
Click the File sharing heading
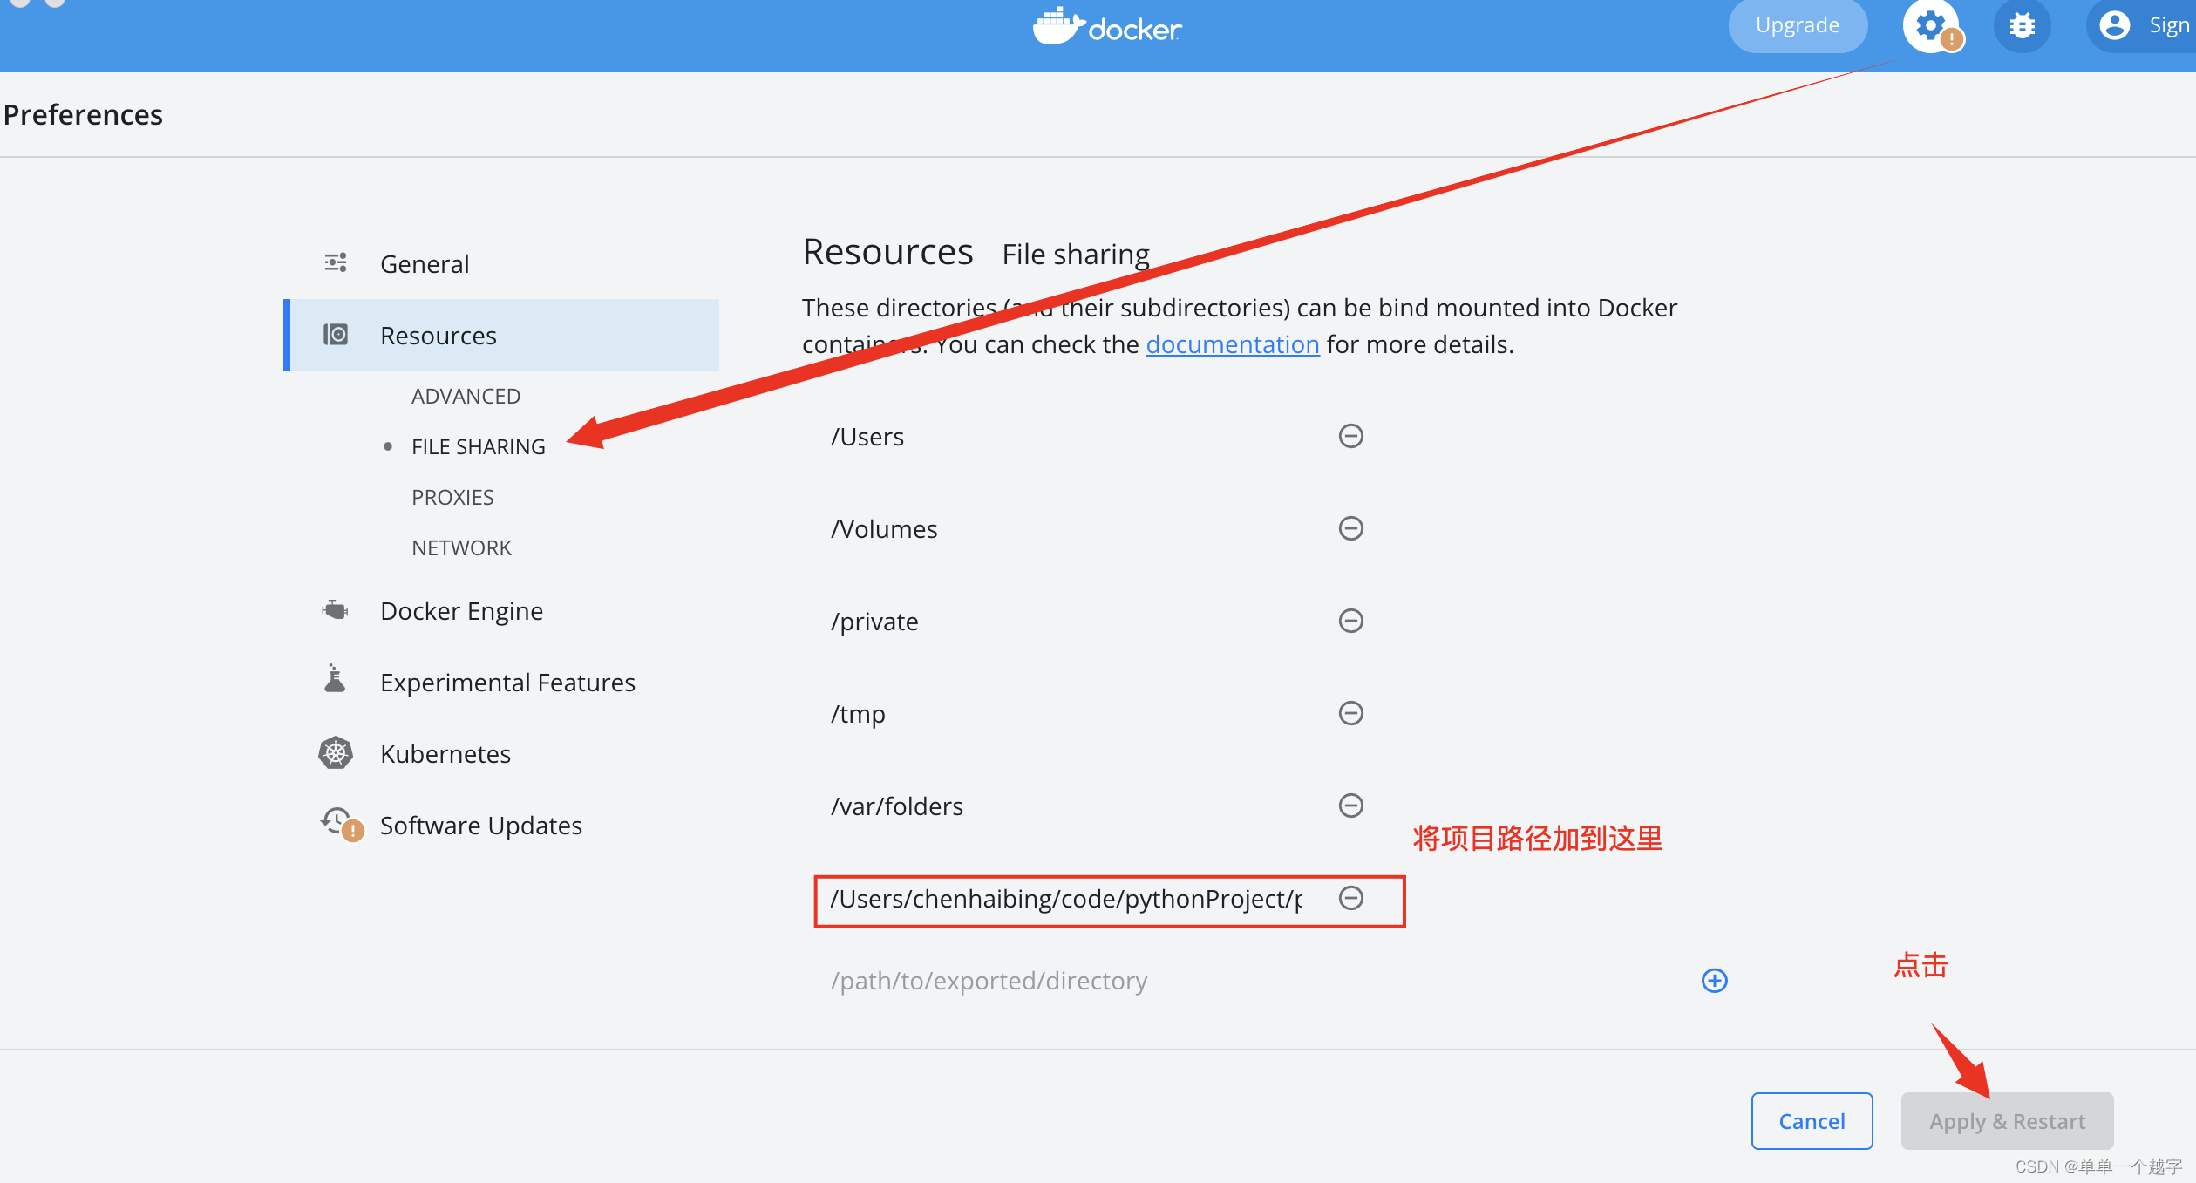point(1076,254)
